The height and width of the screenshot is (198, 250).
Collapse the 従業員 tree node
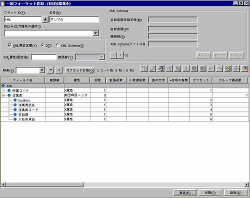pyautogui.click(x=3, y=95)
